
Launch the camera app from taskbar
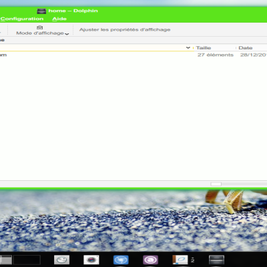[x=91, y=260]
